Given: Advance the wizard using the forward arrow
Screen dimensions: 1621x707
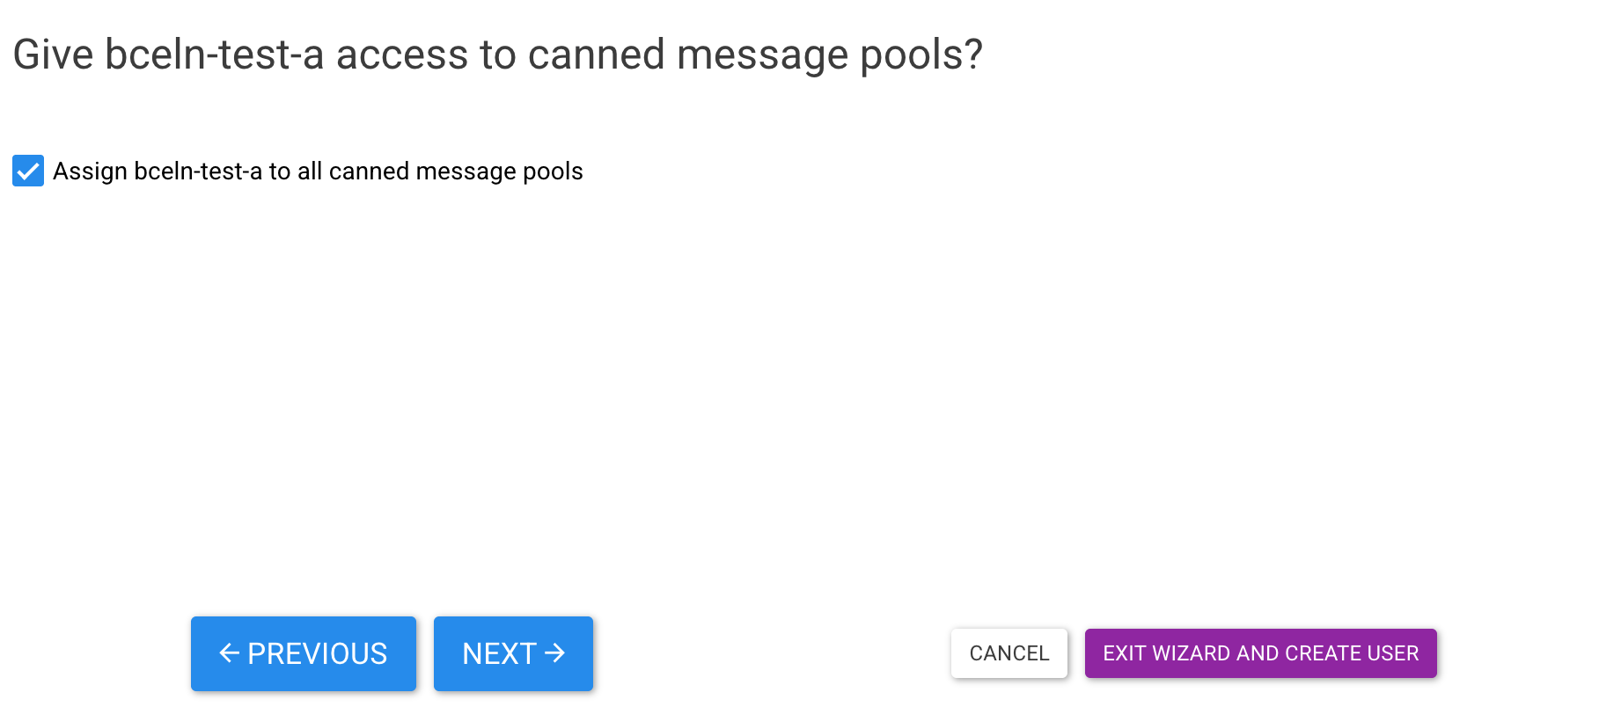Looking at the screenshot, I should coord(555,653).
